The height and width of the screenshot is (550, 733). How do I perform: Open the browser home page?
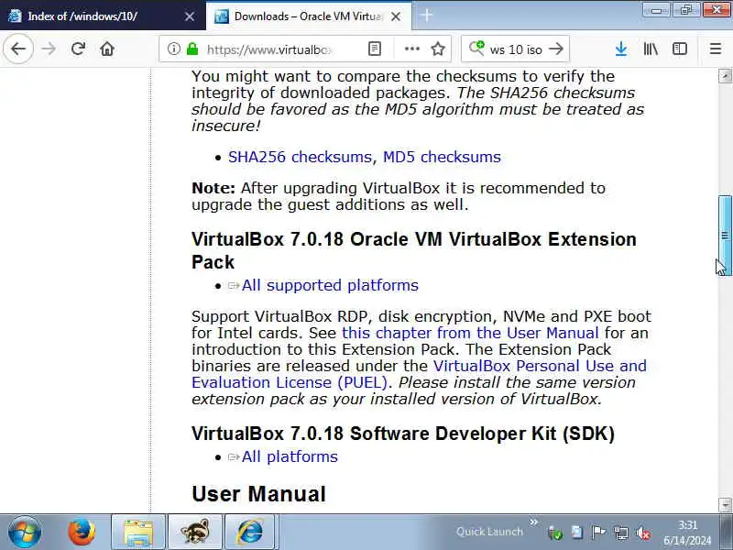pyautogui.click(x=107, y=49)
